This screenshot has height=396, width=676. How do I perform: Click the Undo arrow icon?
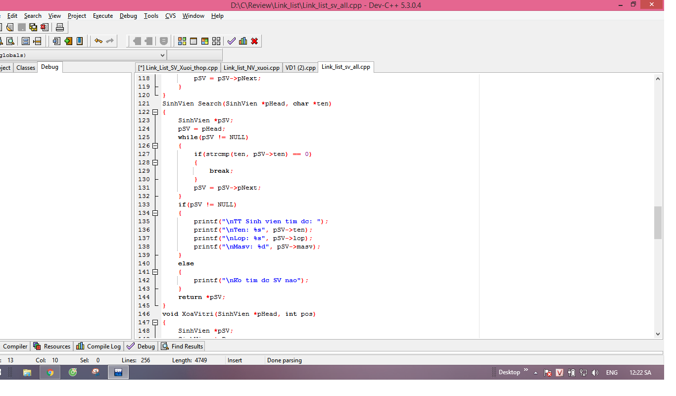pos(98,41)
